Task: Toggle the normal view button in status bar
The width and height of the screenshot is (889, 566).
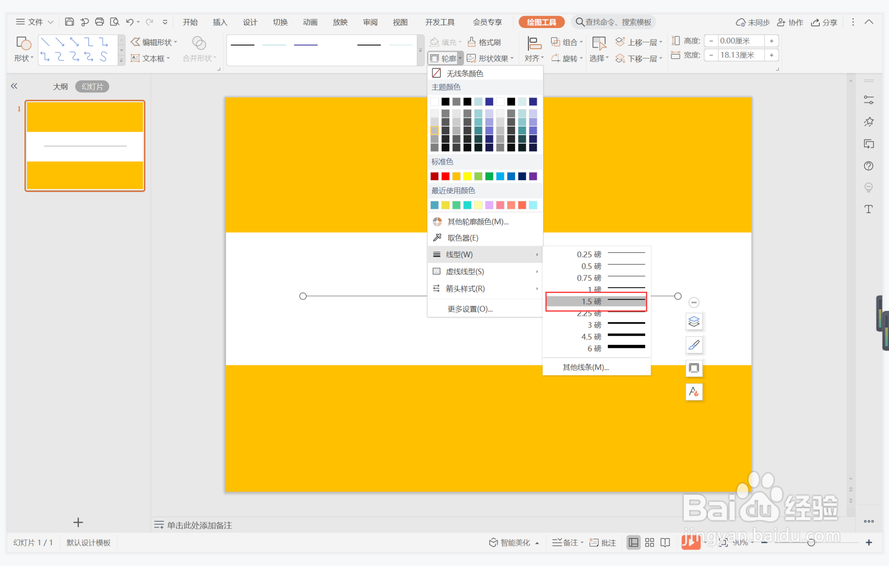Action: point(633,542)
